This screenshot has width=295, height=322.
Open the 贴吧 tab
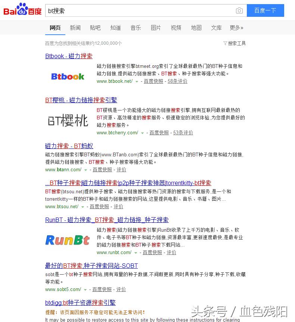(x=95, y=28)
